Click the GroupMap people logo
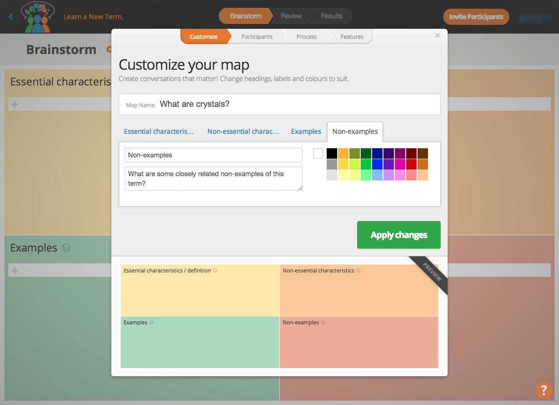This screenshot has width=559, height=405. tap(38, 17)
